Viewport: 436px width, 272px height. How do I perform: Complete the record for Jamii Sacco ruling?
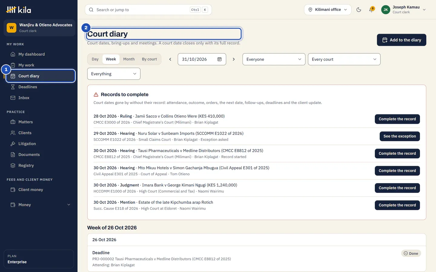point(397,119)
